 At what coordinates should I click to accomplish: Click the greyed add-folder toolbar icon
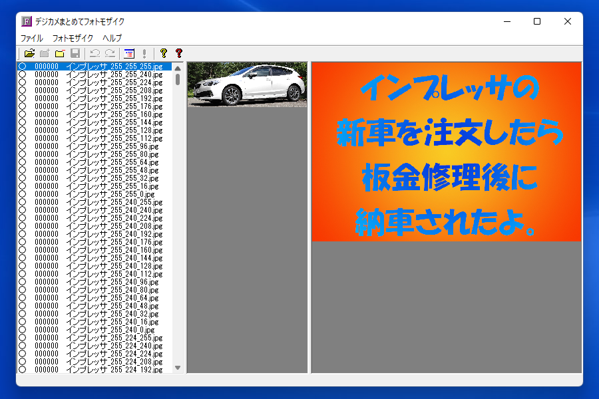click(x=45, y=53)
